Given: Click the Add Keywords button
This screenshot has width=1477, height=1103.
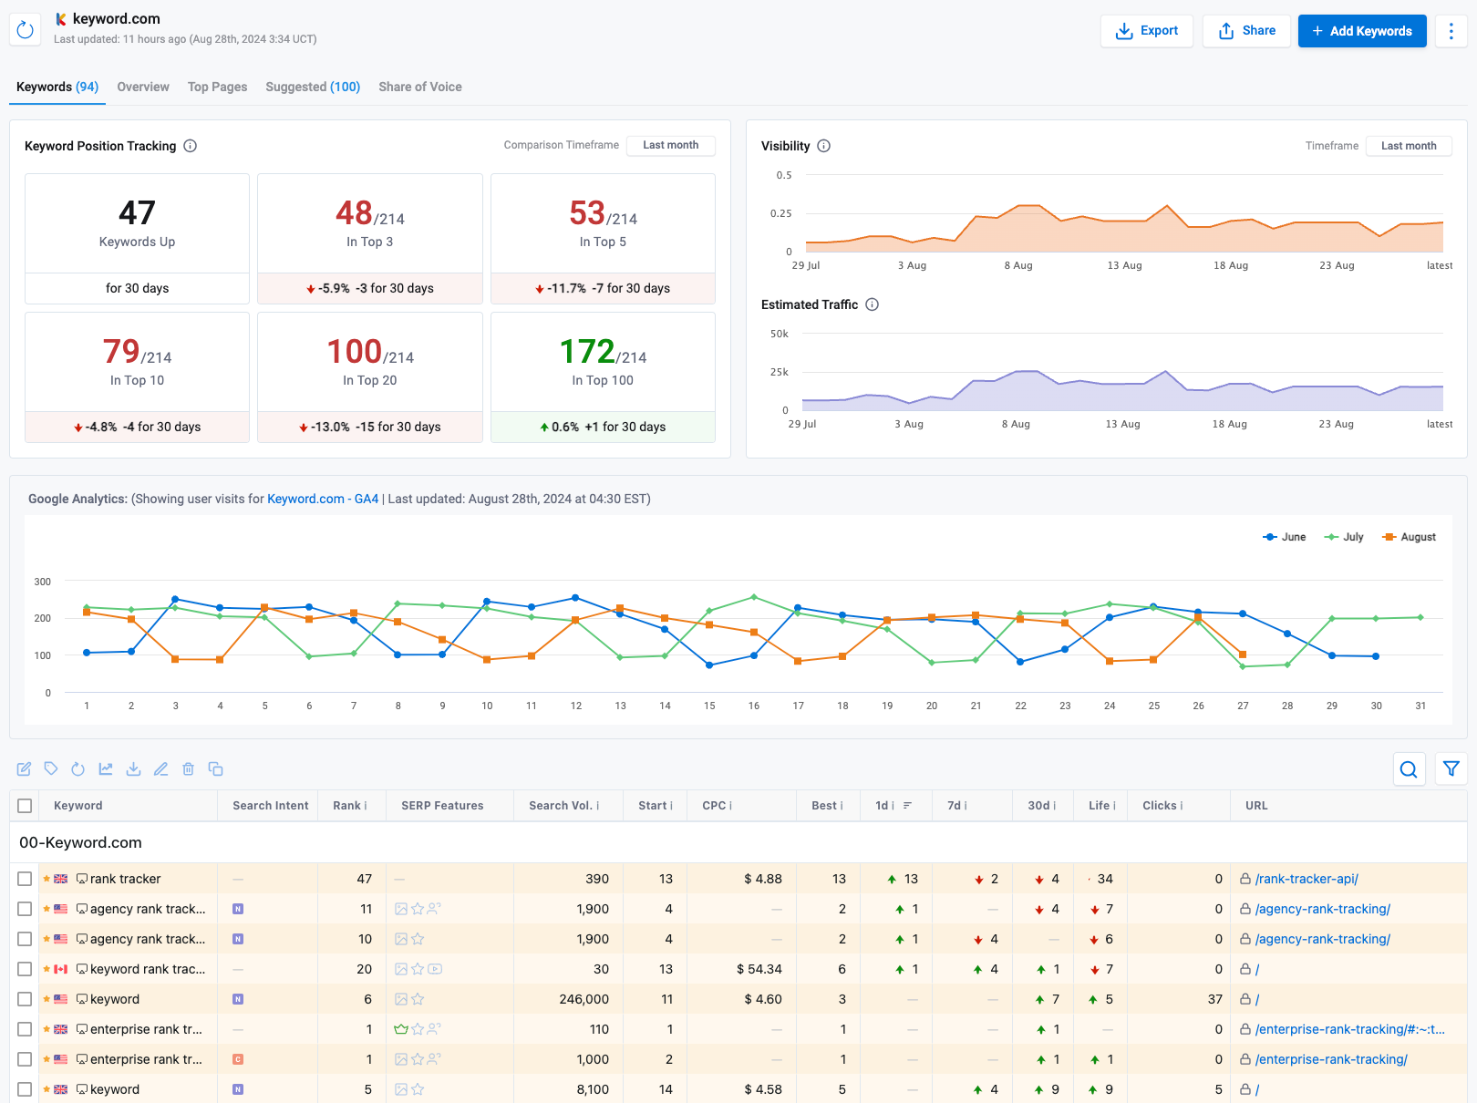Looking at the screenshot, I should (x=1362, y=31).
